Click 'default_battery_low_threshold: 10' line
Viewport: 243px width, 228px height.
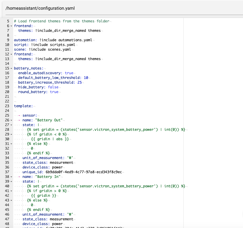point(53,78)
